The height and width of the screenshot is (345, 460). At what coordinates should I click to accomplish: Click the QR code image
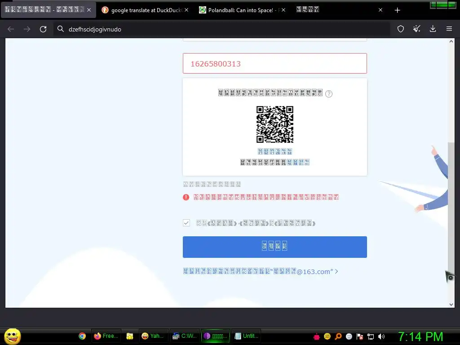(274, 124)
